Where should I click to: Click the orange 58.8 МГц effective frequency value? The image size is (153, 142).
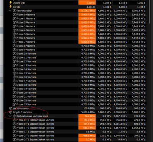(x=87, y=116)
